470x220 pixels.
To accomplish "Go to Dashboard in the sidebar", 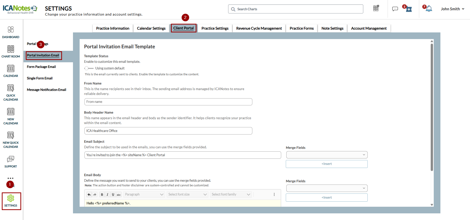I will (x=11, y=32).
